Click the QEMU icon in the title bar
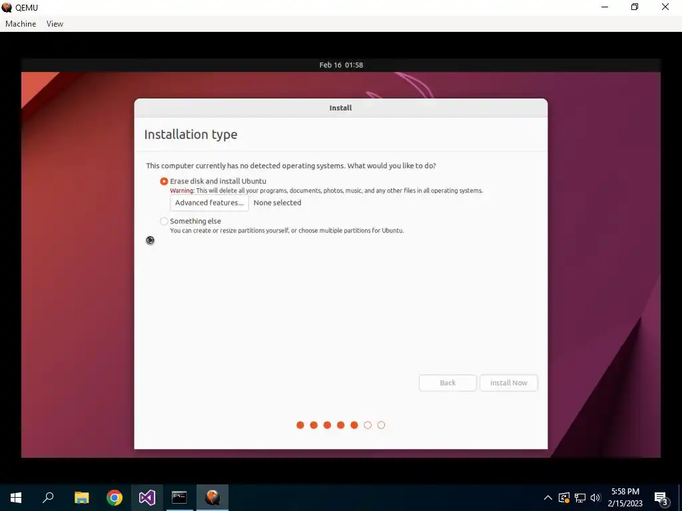This screenshot has height=511, width=682. point(7,7)
